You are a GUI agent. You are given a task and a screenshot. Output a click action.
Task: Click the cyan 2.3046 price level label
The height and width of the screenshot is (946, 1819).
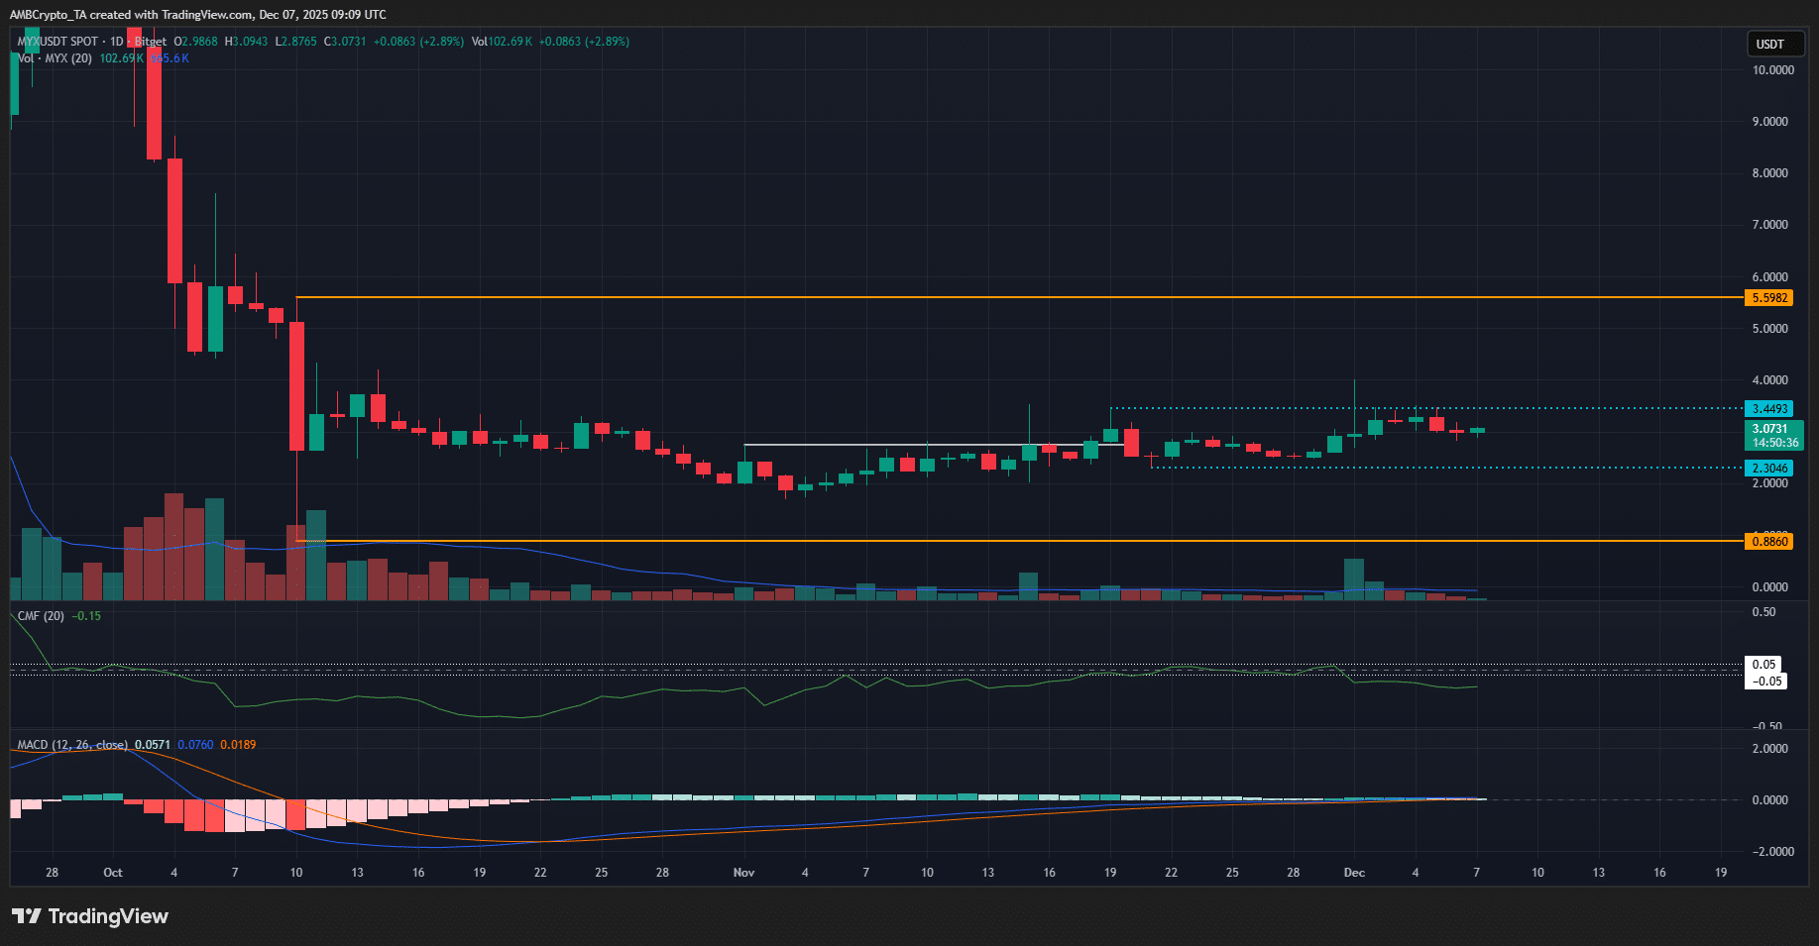[x=1769, y=468]
